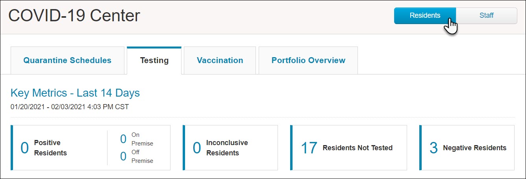The width and height of the screenshot is (526, 179).
Task: Click the Residents Not Tested label
Action: pyautogui.click(x=357, y=148)
